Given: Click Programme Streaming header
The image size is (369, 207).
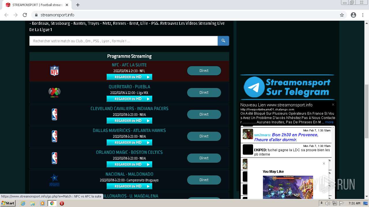Looking at the screenshot, I should pos(129,56).
